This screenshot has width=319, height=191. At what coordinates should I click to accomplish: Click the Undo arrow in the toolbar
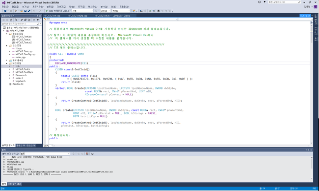click(34, 11)
